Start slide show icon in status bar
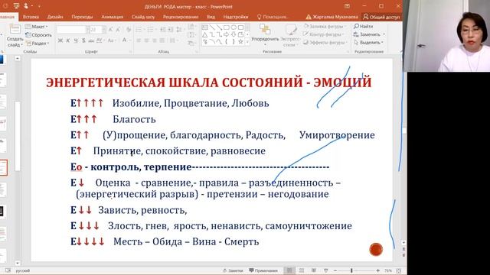This screenshot has width=490, height=275. point(326,270)
